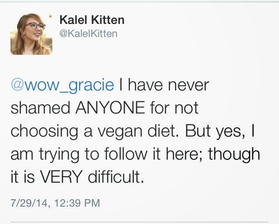Click the divider line below the timestamp
The width and height of the screenshot is (279, 224).
click(139, 222)
